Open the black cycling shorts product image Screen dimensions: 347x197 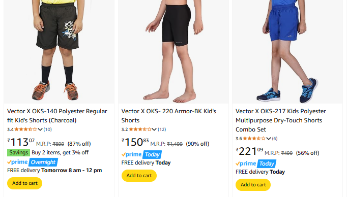pos(173,52)
